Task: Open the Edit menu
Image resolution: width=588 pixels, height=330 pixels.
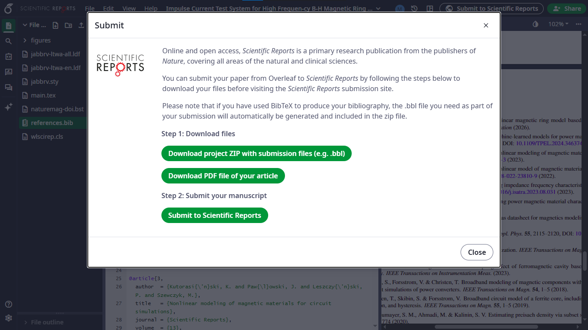Action: [x=108, y=9]
